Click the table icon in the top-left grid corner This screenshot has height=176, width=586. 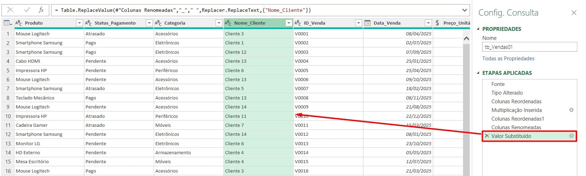click(7, 23)
